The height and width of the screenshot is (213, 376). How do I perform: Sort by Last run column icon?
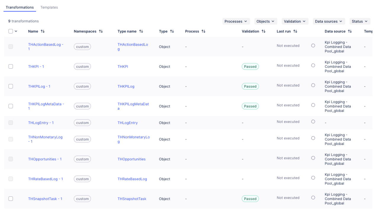(x=295, y=31)
